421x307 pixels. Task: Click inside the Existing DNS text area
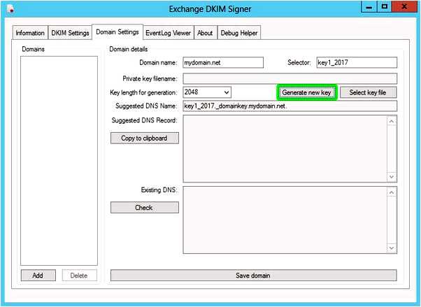[285, 220]
